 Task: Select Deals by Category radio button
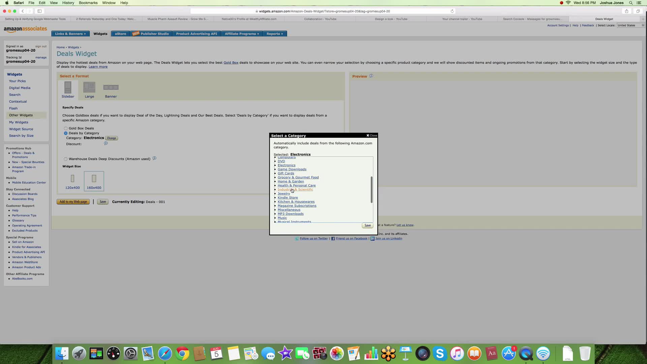pos(66,133)
